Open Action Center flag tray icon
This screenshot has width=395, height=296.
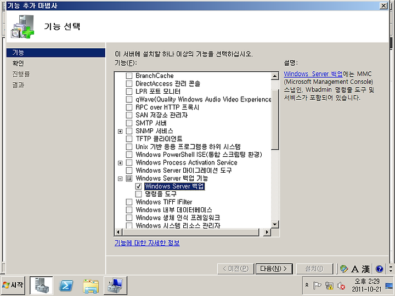(317, 286)
